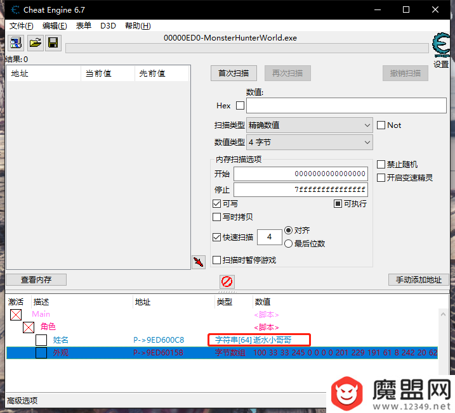
Task: Click the fast scan alignment field
Action: click(x=270, y=237)
